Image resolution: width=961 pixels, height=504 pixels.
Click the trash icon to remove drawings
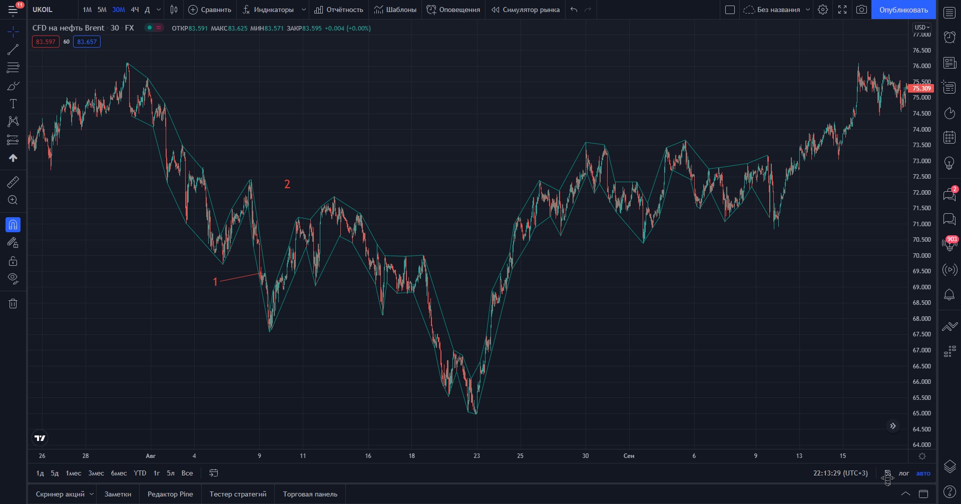[13, 303]
